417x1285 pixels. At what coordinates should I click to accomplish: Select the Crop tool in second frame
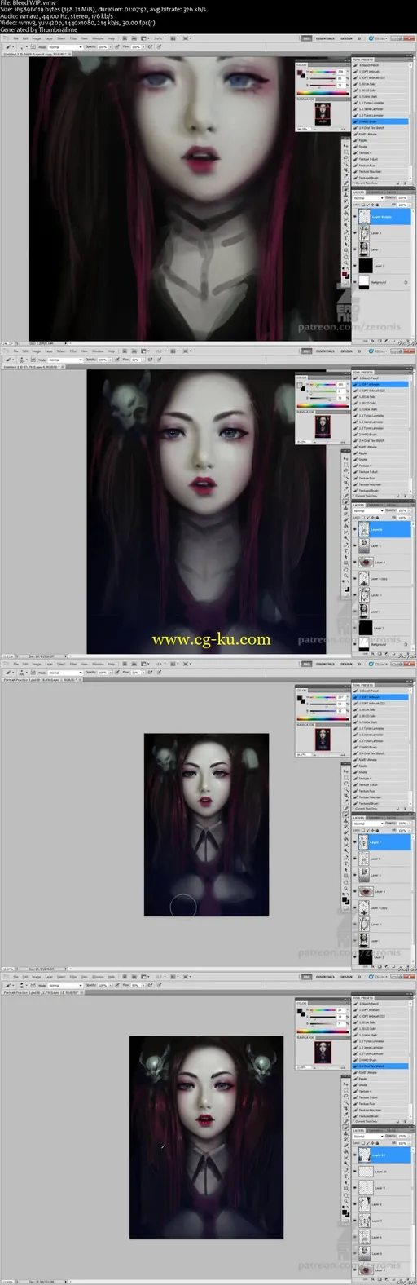345,483
